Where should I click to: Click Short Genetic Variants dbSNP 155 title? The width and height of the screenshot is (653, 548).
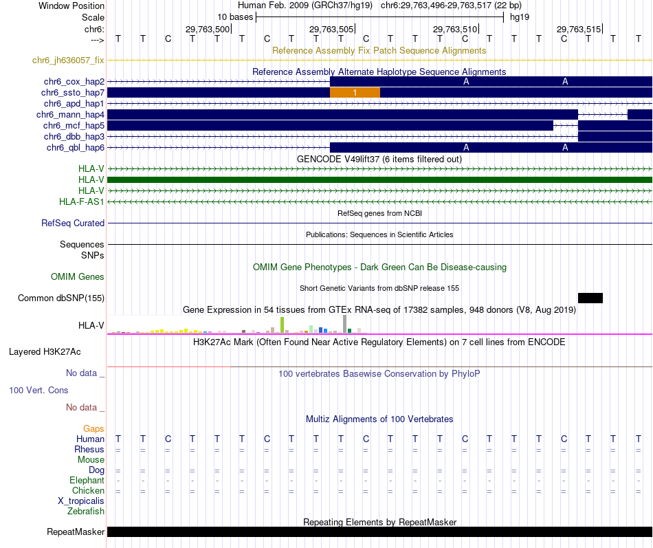pos(379,288)
